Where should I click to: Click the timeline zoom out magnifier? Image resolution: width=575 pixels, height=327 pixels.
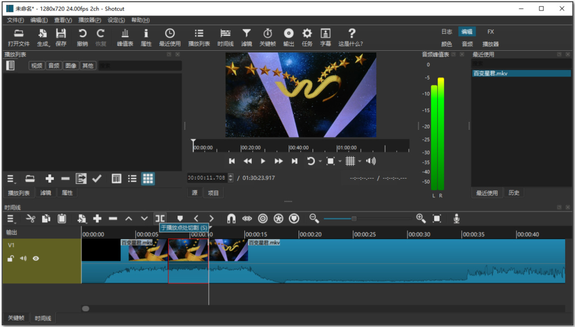point(314,219)
